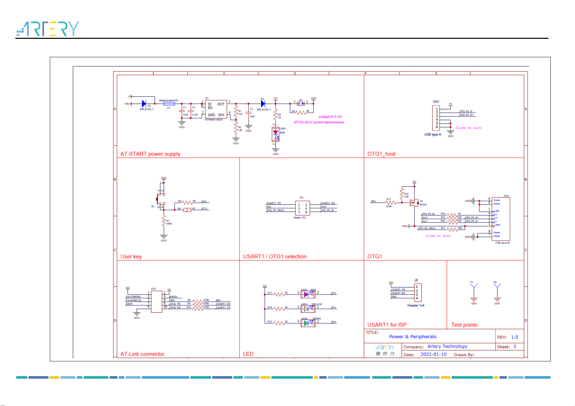Select the CN5 USB micro-B connector block
The width and height of the screenshot is (575, 406).
point(501,219)
